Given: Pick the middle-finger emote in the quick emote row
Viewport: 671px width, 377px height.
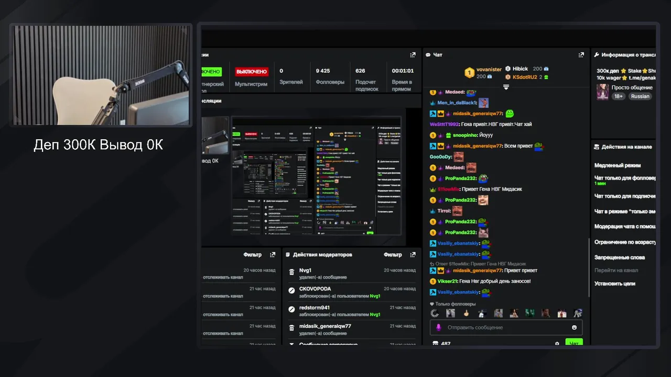Looking at the screenshot, I should click(x=466, y=313).
